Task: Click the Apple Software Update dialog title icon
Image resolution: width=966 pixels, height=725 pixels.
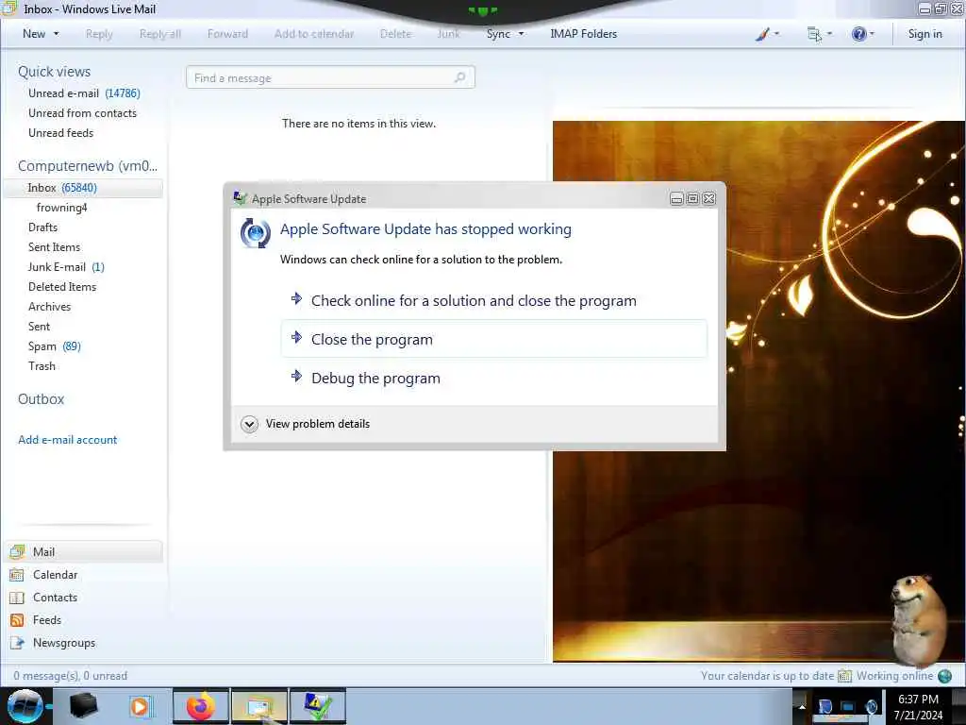Action: [241, 198]
